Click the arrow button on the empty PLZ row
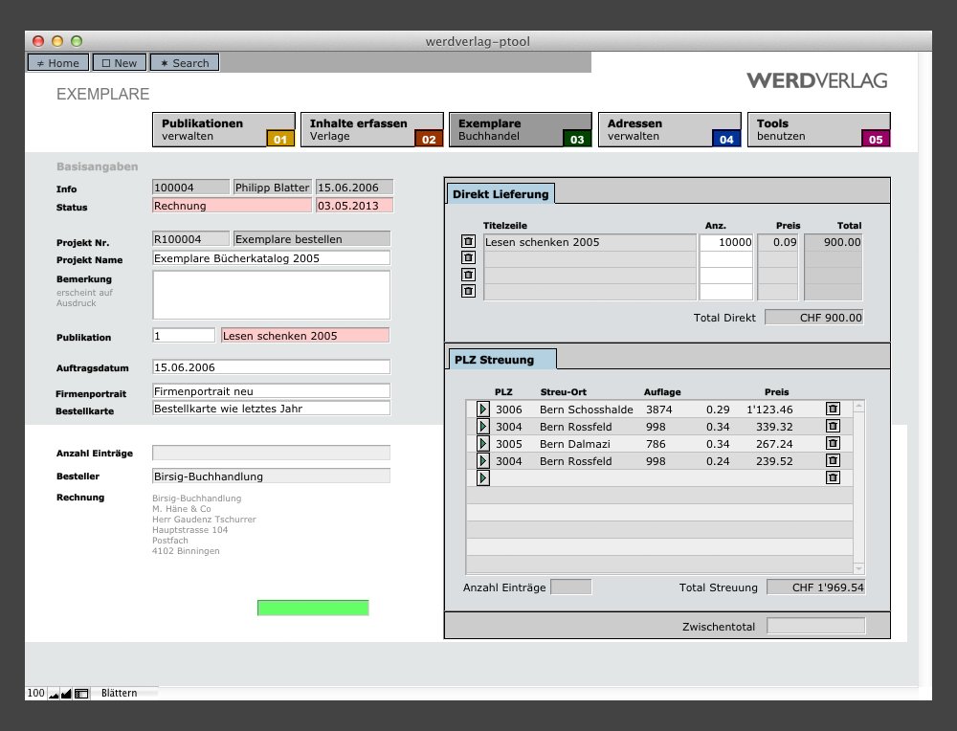Viewport: 957px width, 731px height. [x=482, y=477]
